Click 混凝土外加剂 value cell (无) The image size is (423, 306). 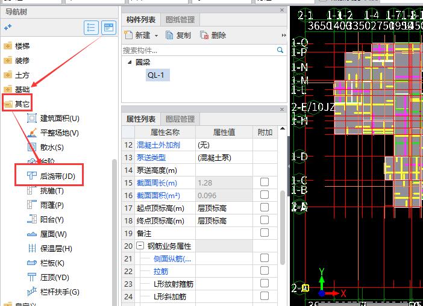coord(224,145)
